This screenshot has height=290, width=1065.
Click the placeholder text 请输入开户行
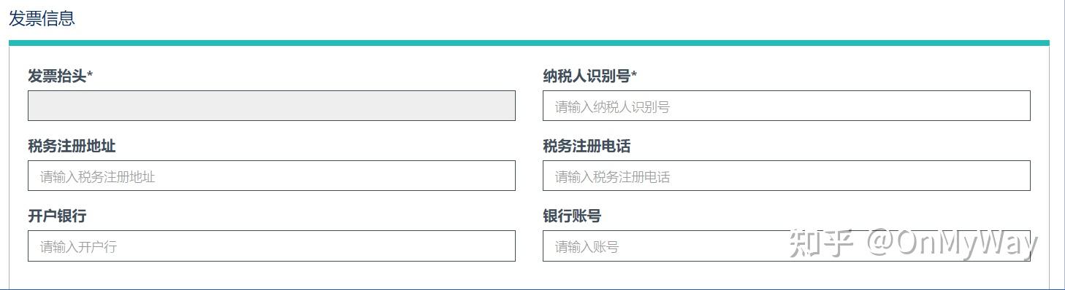coord(78,246)
